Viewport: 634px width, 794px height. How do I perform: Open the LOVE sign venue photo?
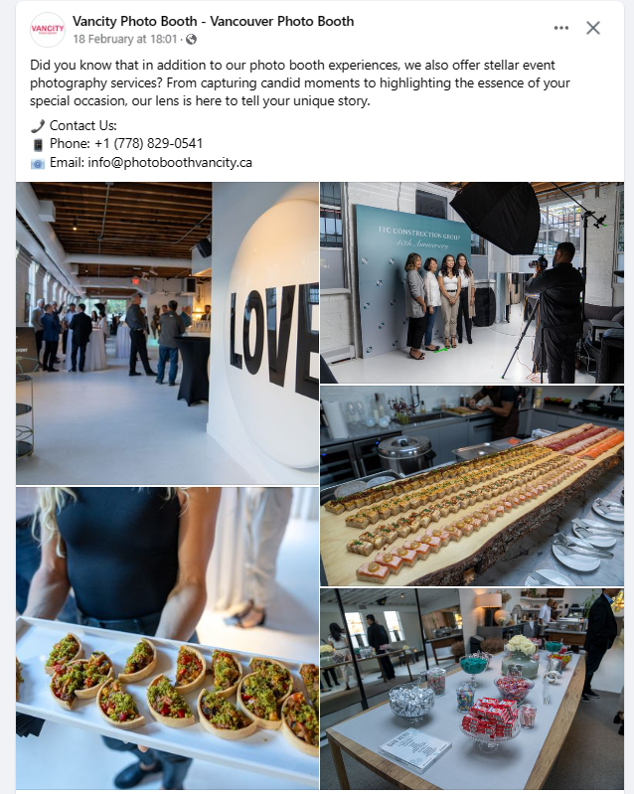[167, 333]
